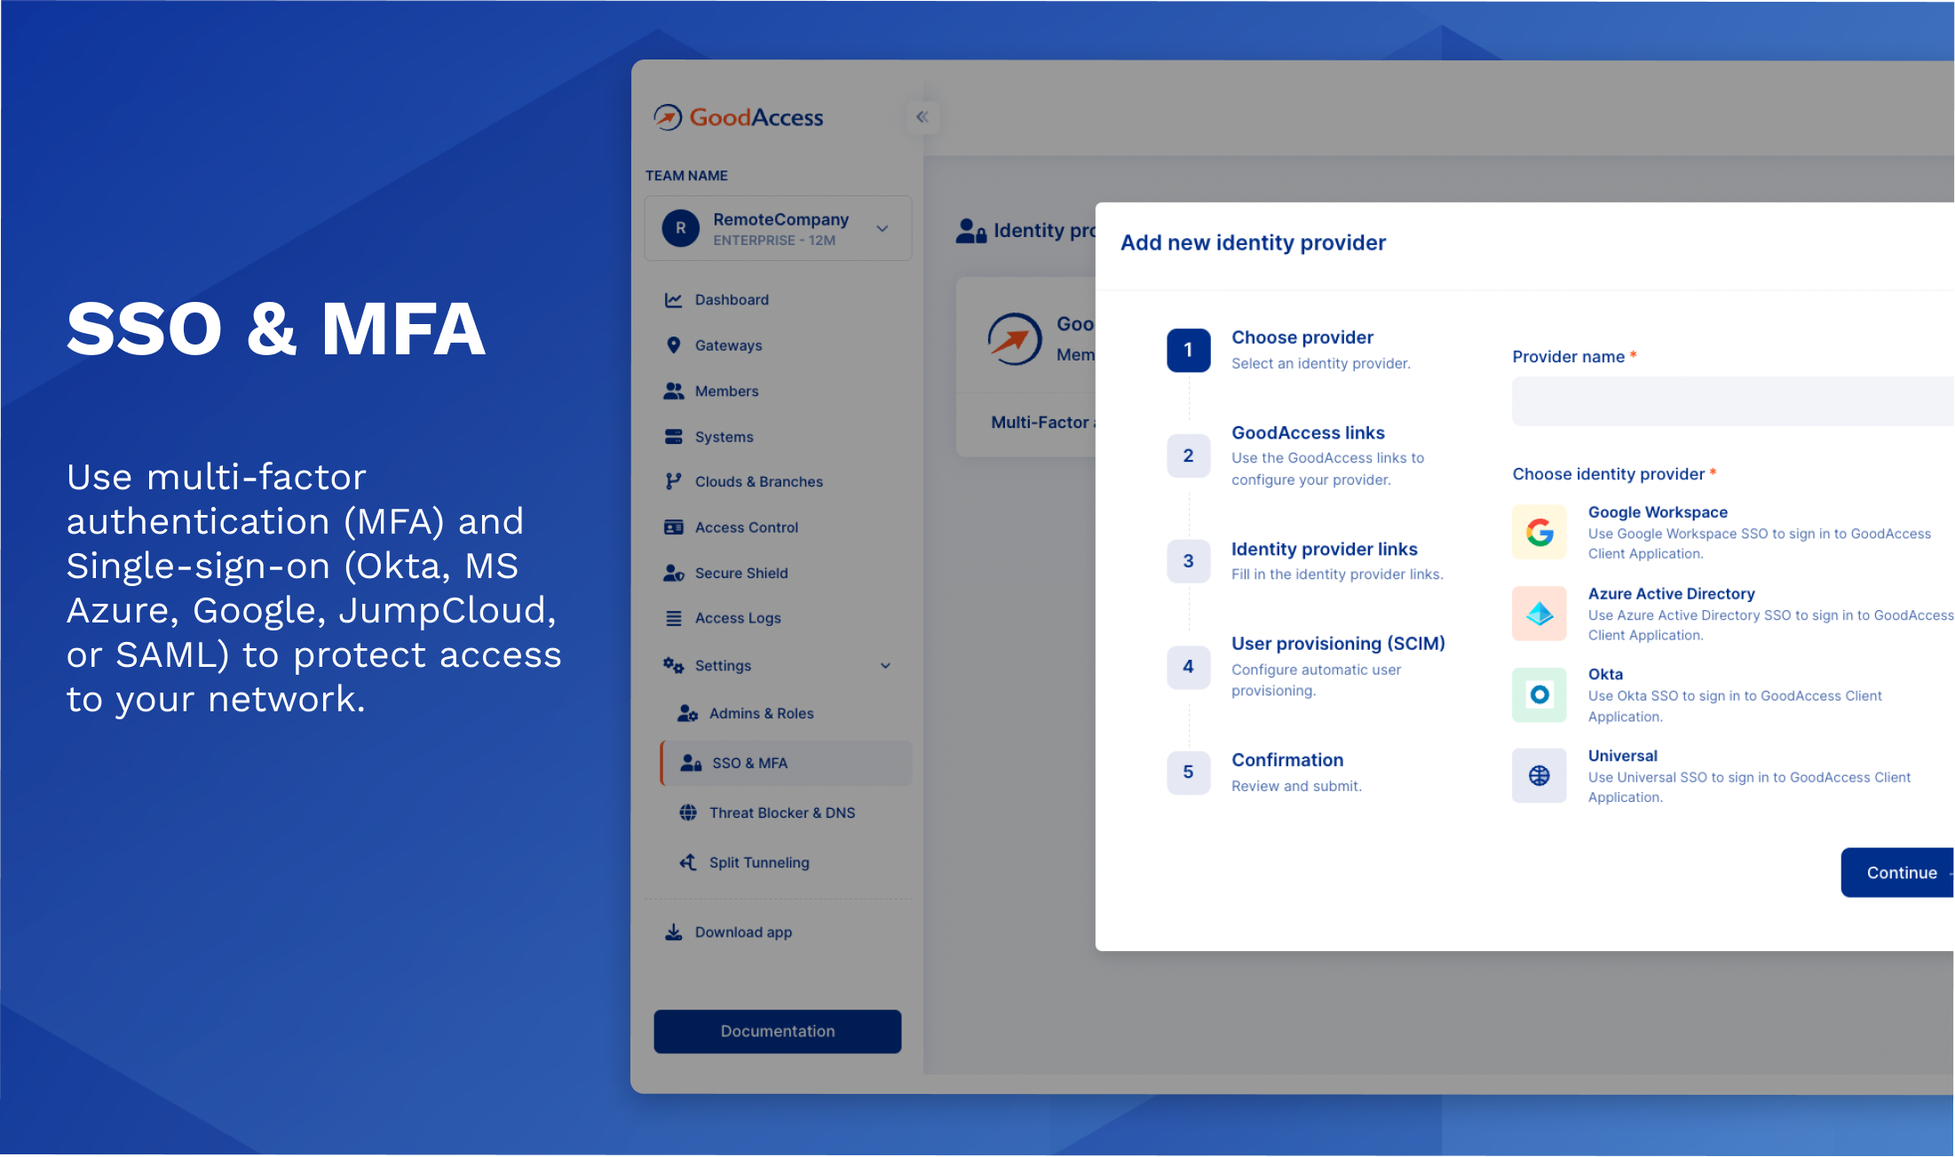Navigate to Access Control page
1955x1157 pixels.
point(746,527)
